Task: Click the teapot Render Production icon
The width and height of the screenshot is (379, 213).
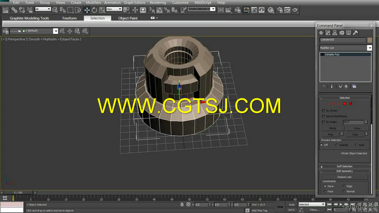Action: [295, 10]
